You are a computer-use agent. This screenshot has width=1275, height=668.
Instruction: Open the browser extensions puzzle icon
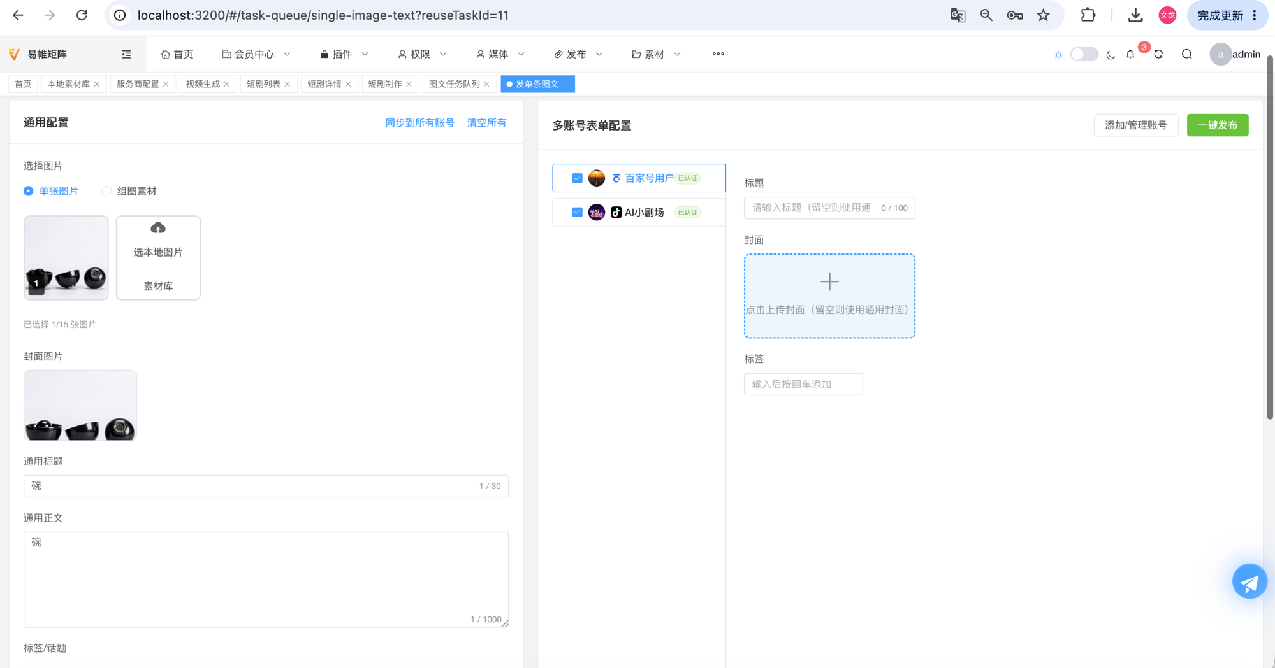coord(1088,15)
